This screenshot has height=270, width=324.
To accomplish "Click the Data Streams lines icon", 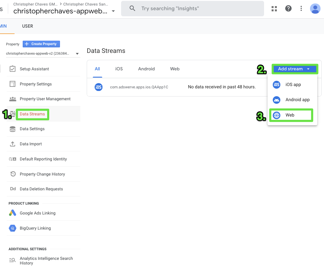I will [x=13, y=114].
